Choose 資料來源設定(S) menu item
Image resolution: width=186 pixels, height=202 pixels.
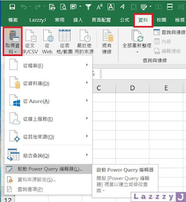click(x=48, y=180)
